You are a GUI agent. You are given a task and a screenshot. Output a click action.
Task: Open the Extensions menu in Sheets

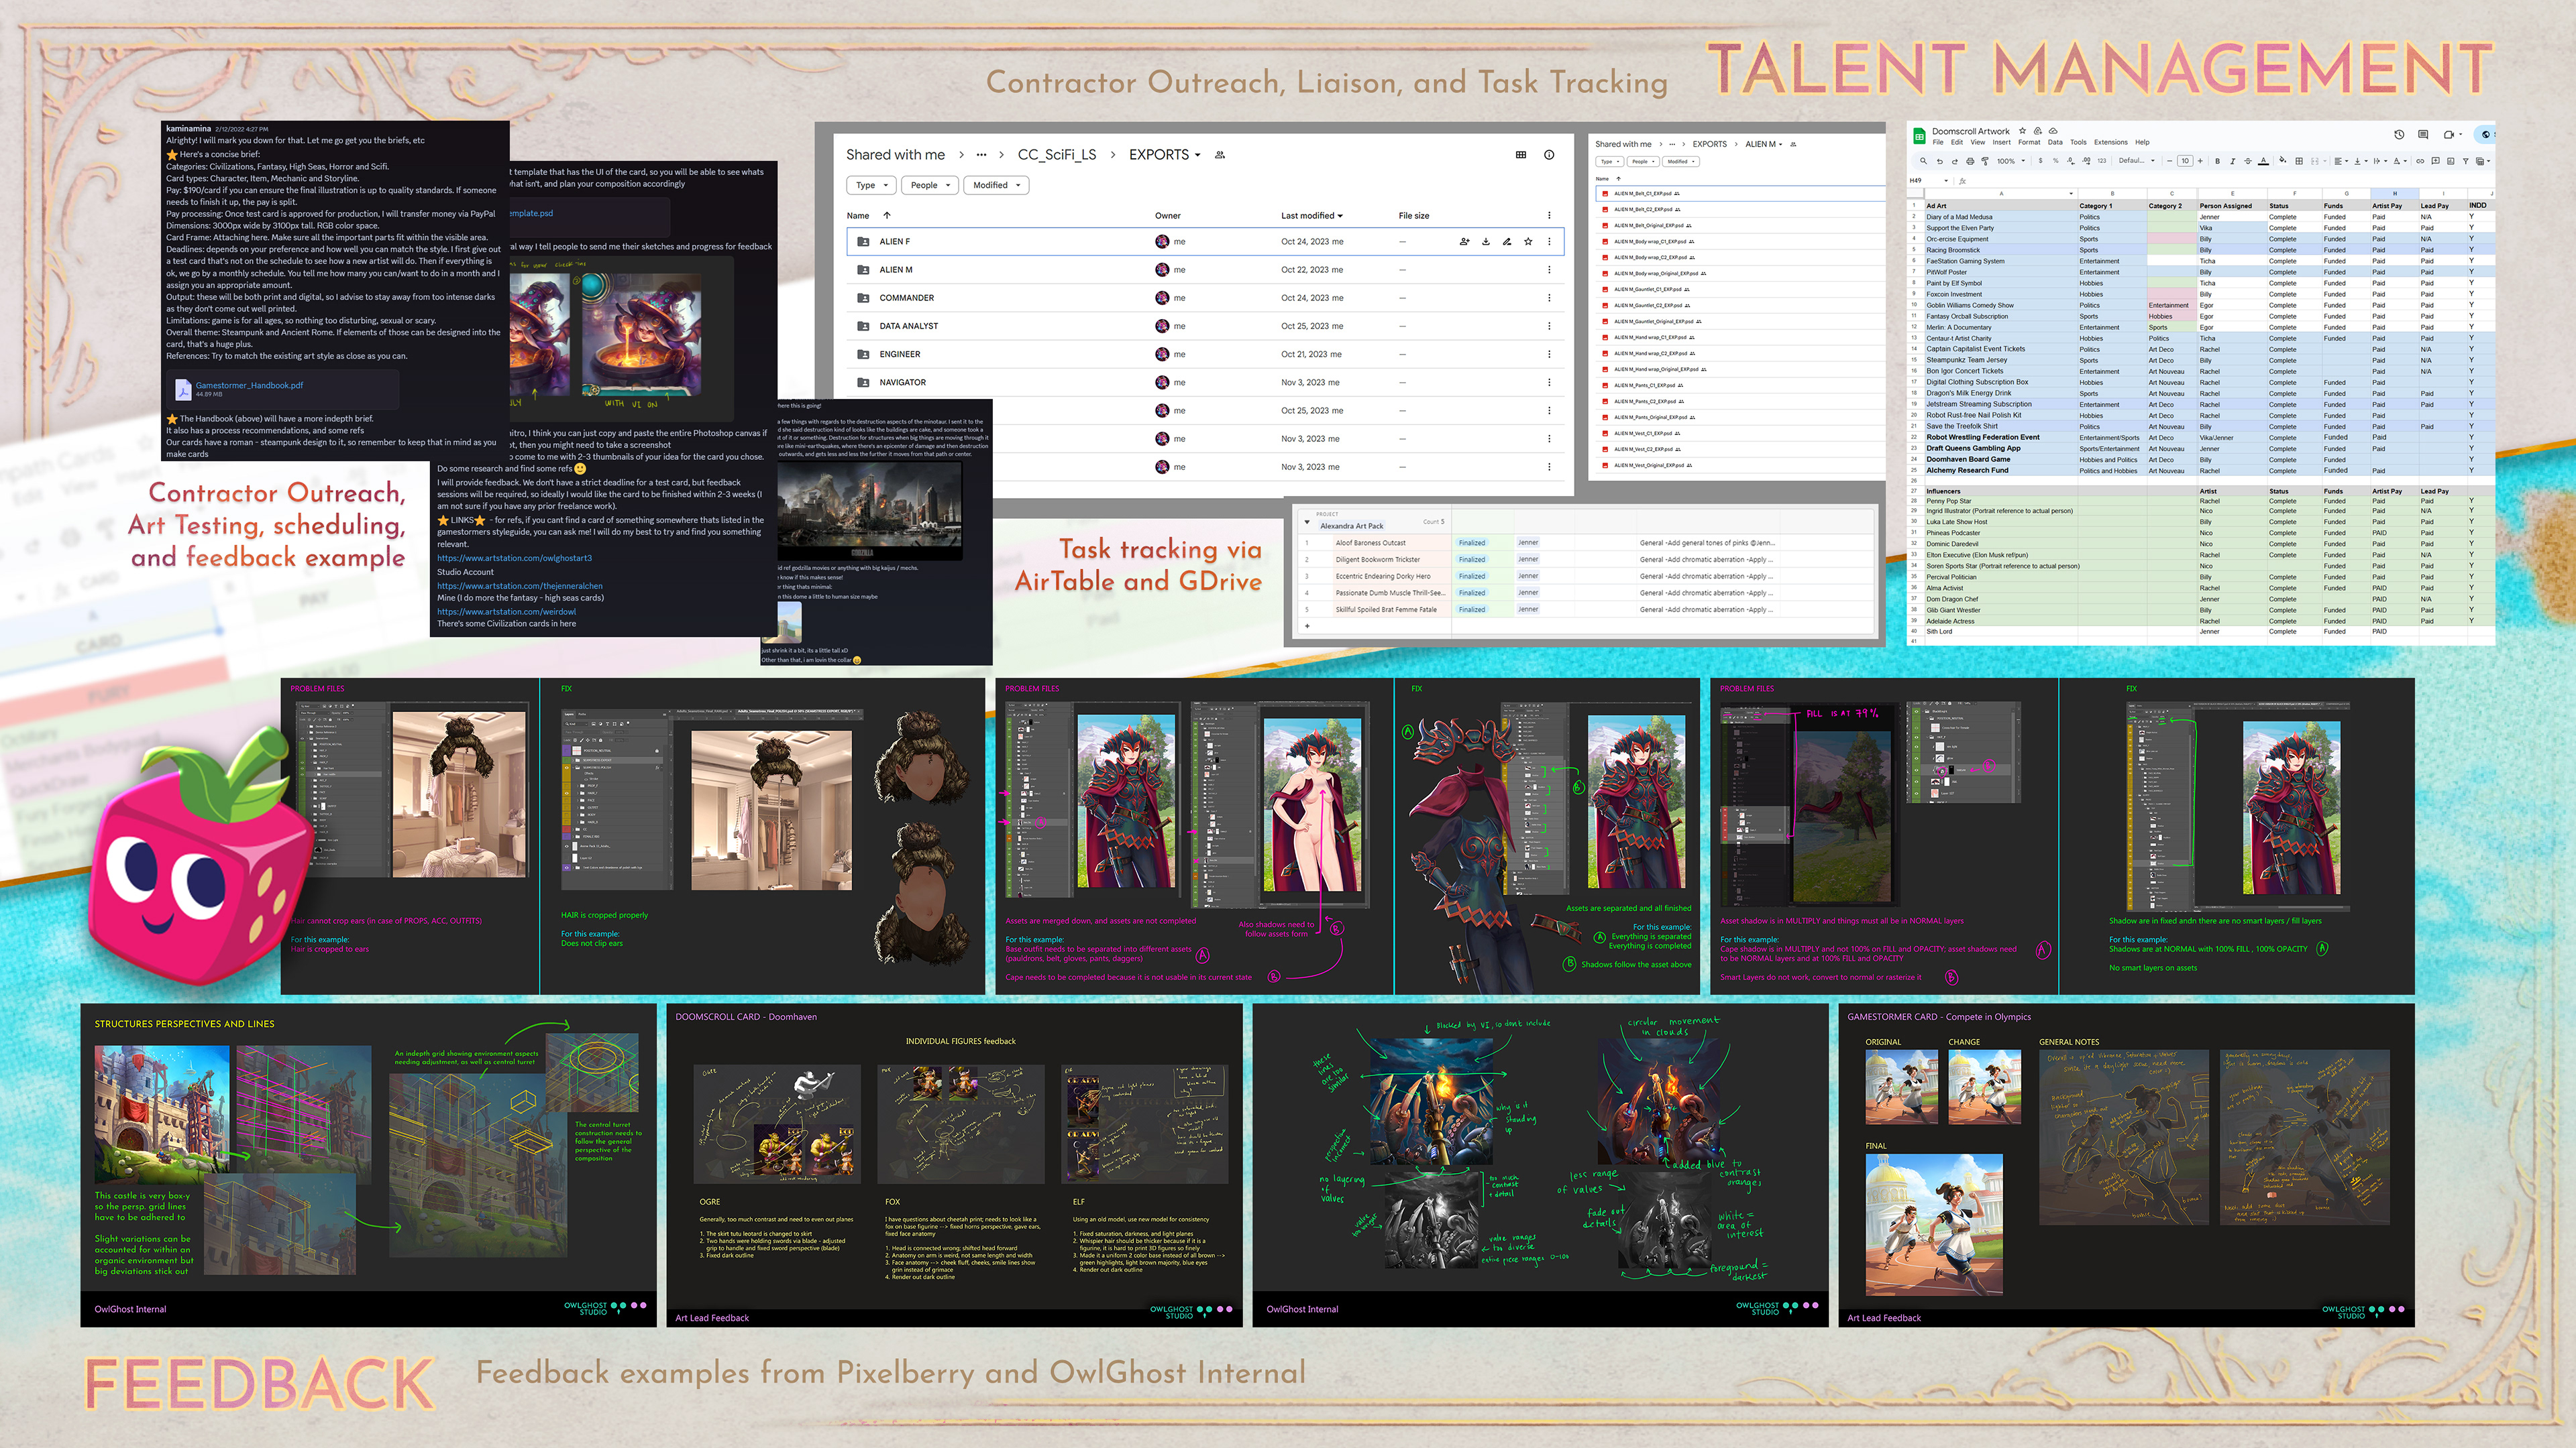2111,143
